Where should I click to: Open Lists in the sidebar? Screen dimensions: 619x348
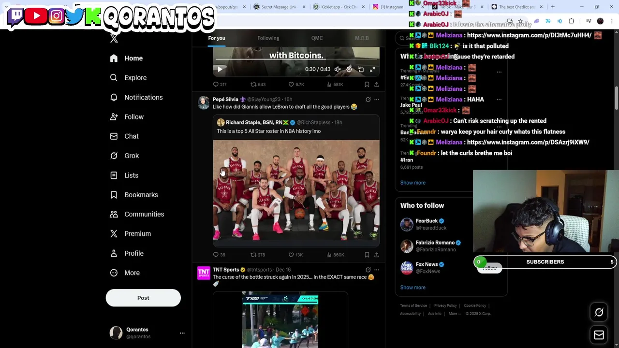124,175
